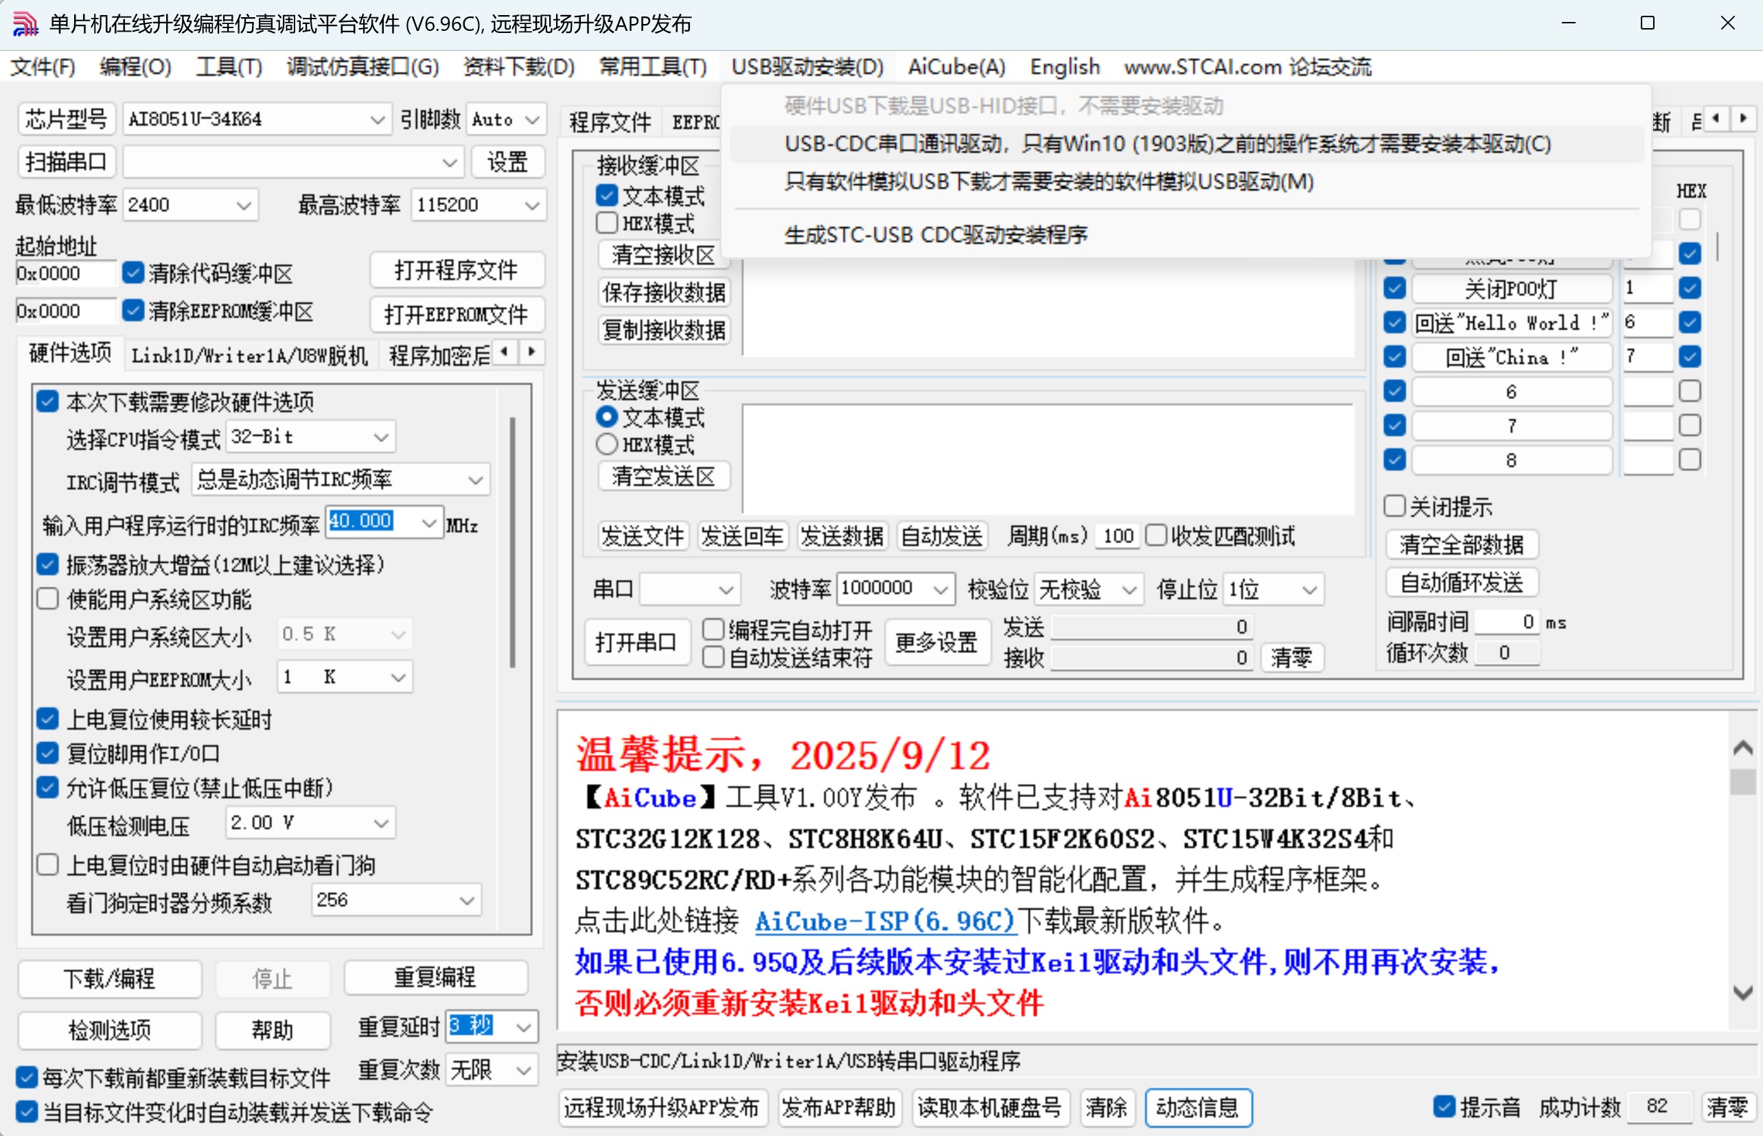
Task: Enable HEX模式 in the receive buffer panel
Action: [606, 222]
